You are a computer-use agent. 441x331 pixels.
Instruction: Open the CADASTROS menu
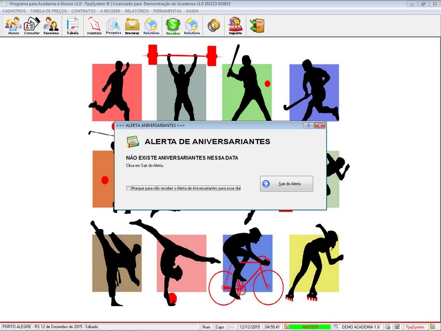tap(14, 11)
